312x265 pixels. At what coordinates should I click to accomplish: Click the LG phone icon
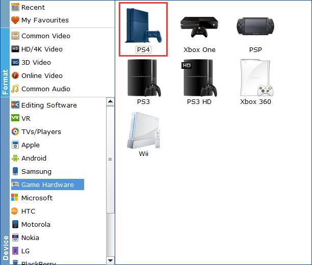(x=15, y=251)
